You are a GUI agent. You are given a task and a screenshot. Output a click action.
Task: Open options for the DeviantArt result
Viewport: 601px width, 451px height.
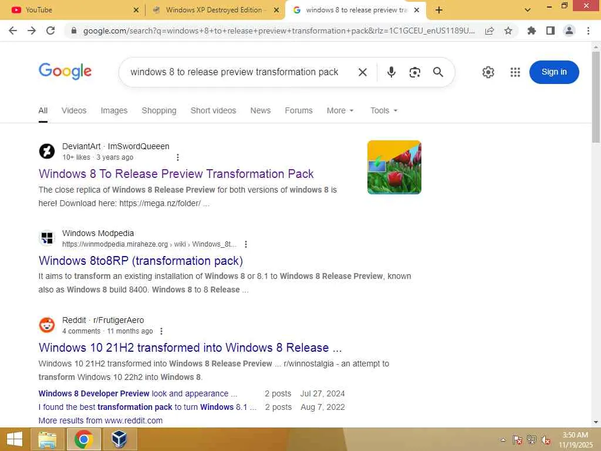tap(177, 157)
